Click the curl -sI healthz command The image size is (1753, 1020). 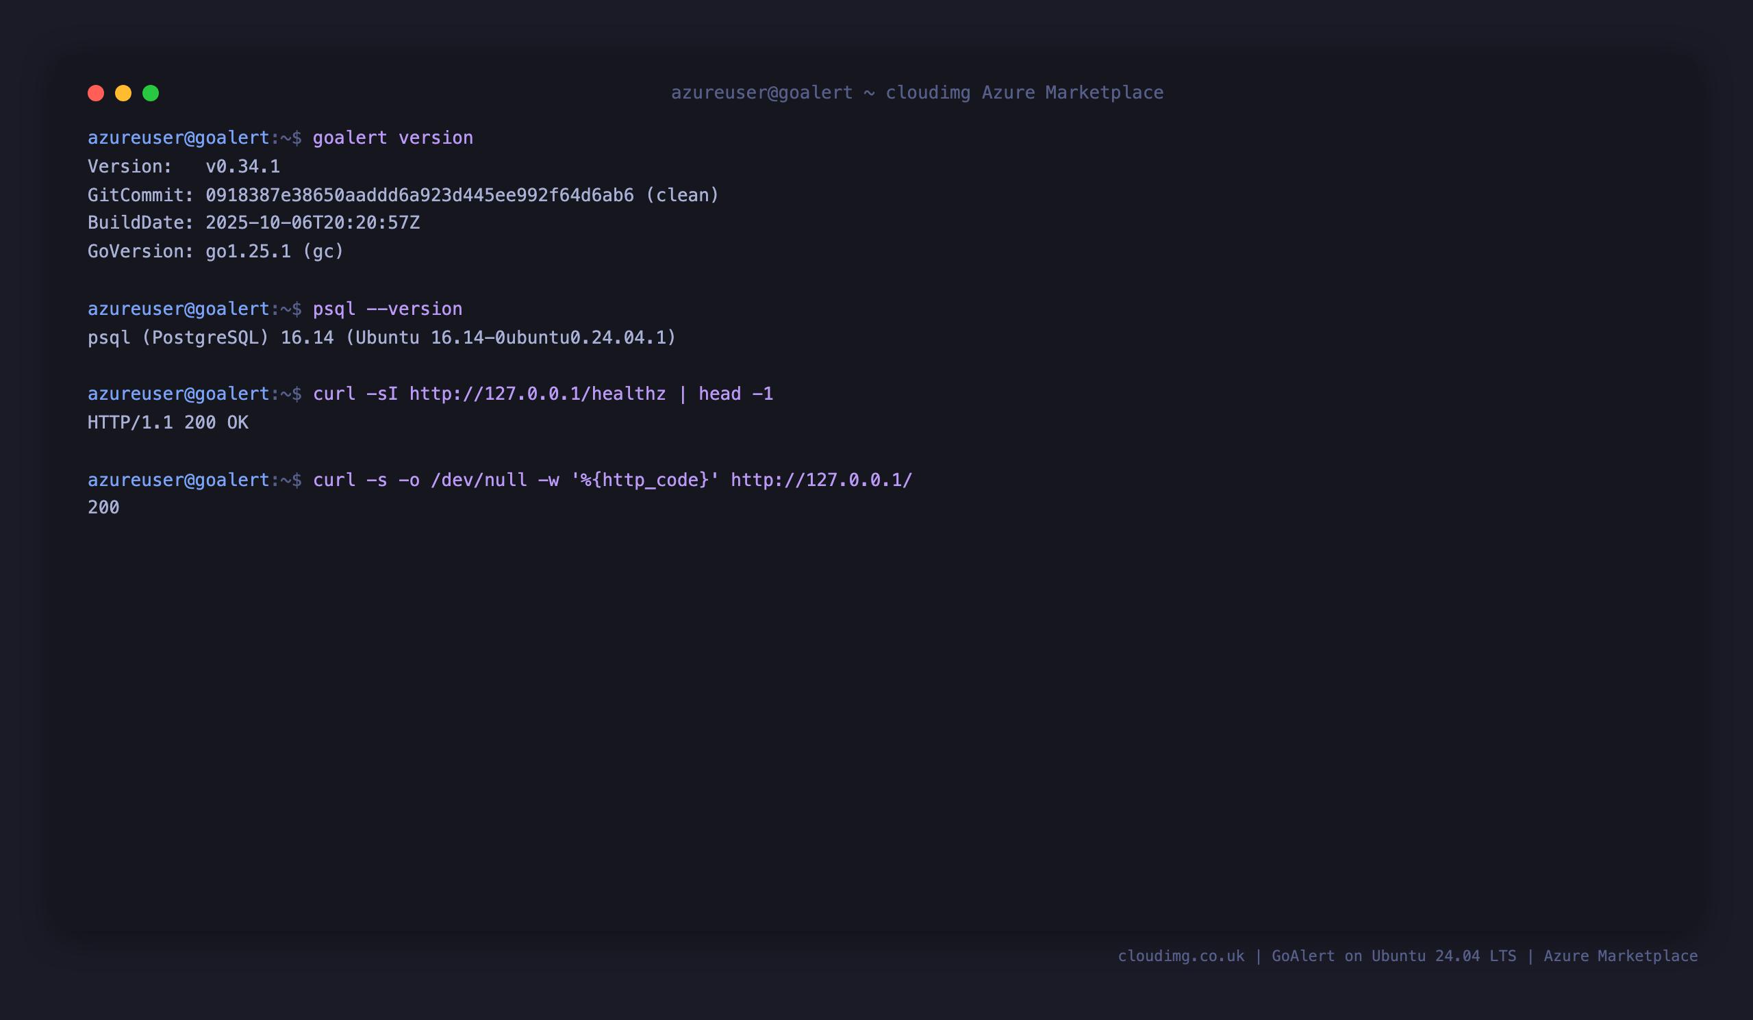pyautogui.click(x=543, y=394)
